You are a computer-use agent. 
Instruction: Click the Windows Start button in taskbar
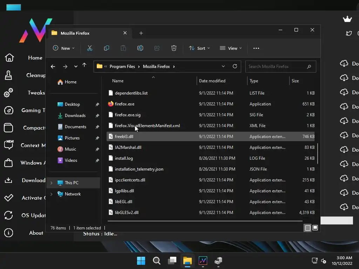(x=141, y=261)
